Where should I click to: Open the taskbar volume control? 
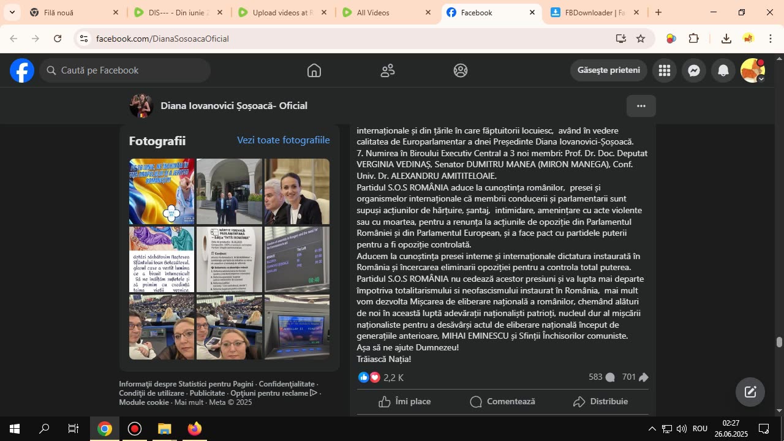[x=682, y=429]
